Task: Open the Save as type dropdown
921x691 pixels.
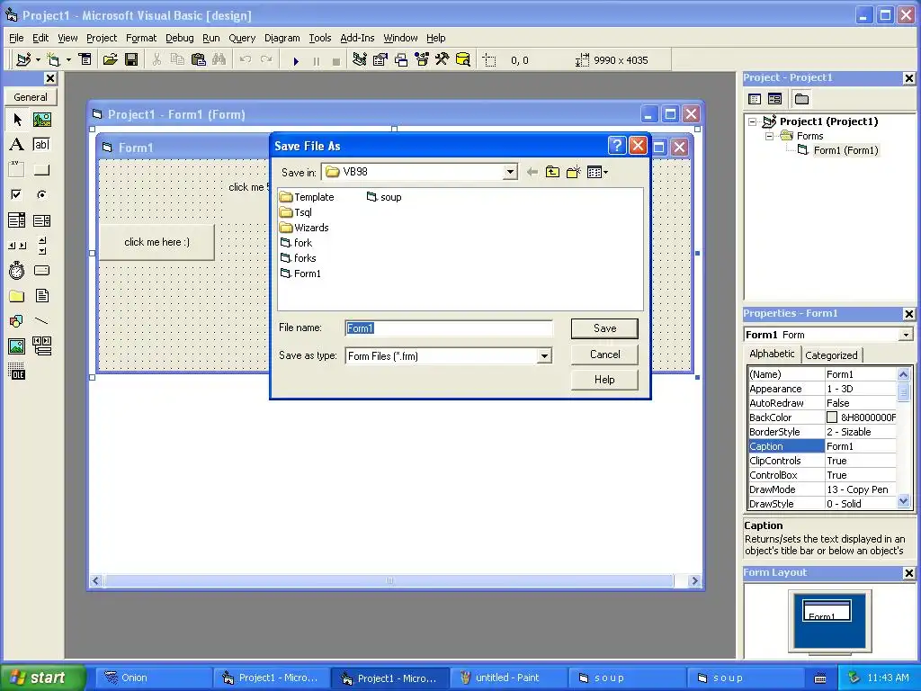Action: click(544, 356)
